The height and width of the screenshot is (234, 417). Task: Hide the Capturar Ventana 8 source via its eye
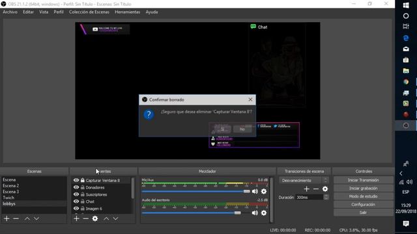(76, 180)
